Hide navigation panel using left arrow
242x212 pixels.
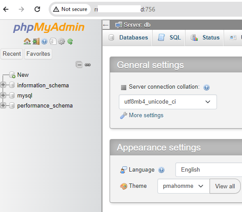pos(106,25)
